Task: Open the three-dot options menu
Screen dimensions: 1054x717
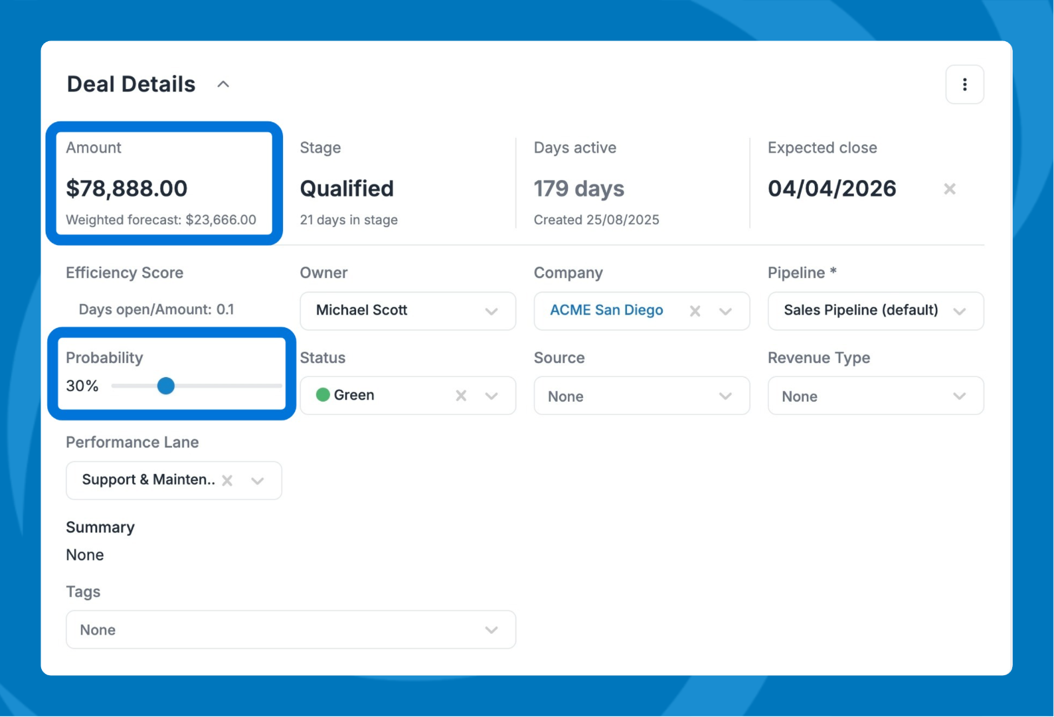Action: click(964, 84)
